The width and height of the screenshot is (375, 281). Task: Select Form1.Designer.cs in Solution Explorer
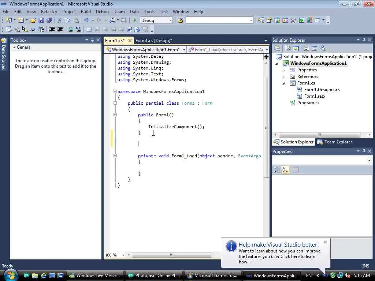pyautogui.click(x=322, y=90)
